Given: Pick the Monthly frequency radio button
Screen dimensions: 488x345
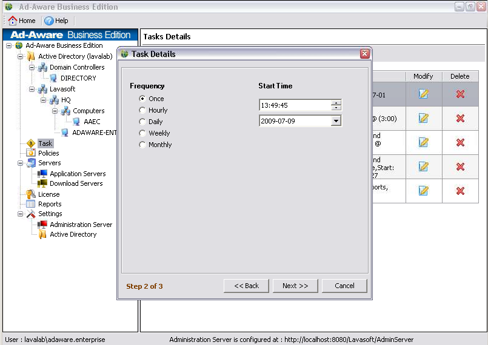Looking at the screenshot, I should click(142, 145).
